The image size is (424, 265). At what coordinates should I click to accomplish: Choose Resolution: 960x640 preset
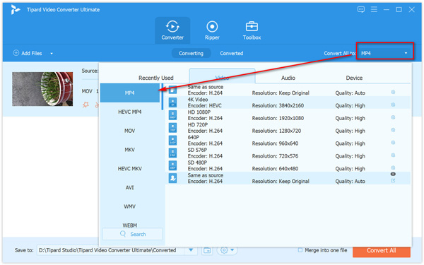(288, 141)
